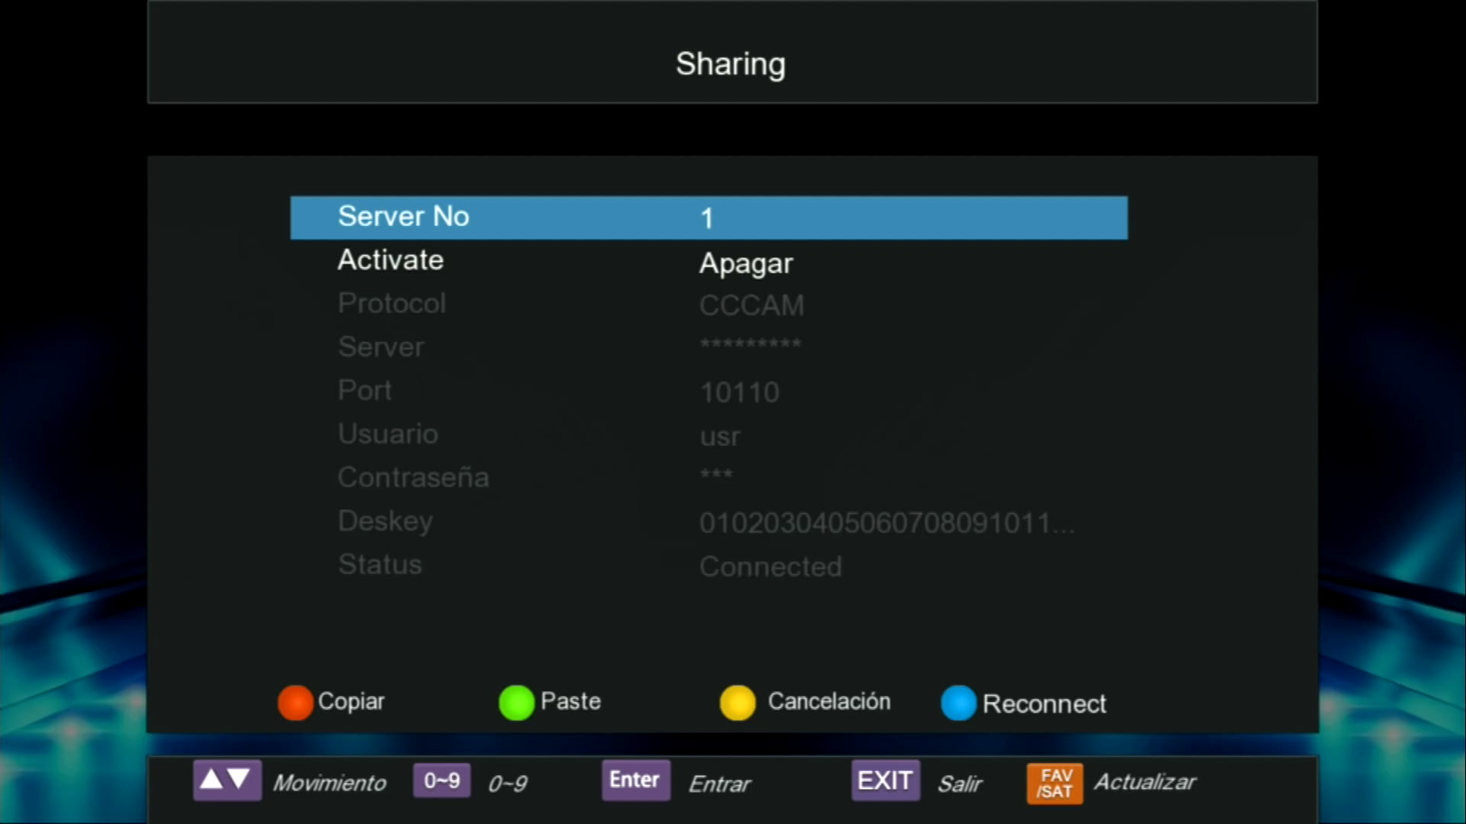Image resolution: width=1466 pixels, height=824 pixels.
Task: Click the orange FAV/SAT key icon
Action: click(x=1054, y=783)
